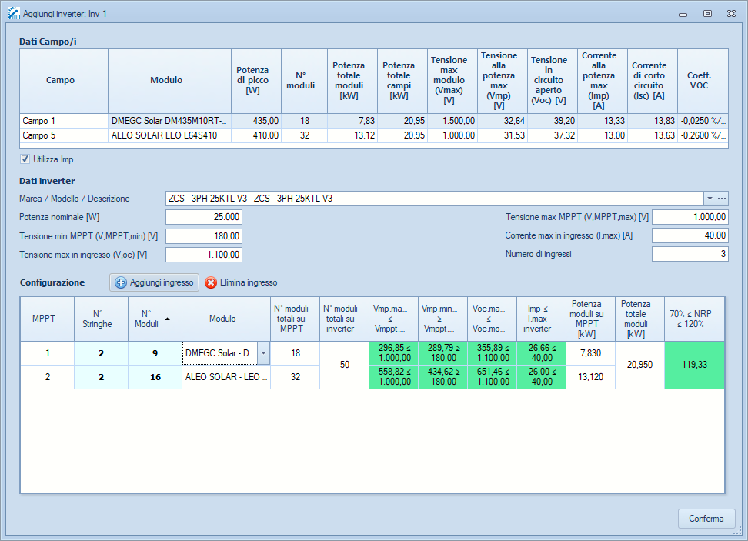The width and height of the screenshot is (748, 541).
Task: Maximize the Aggiungi inverter window
Action: tap(706, 13)
